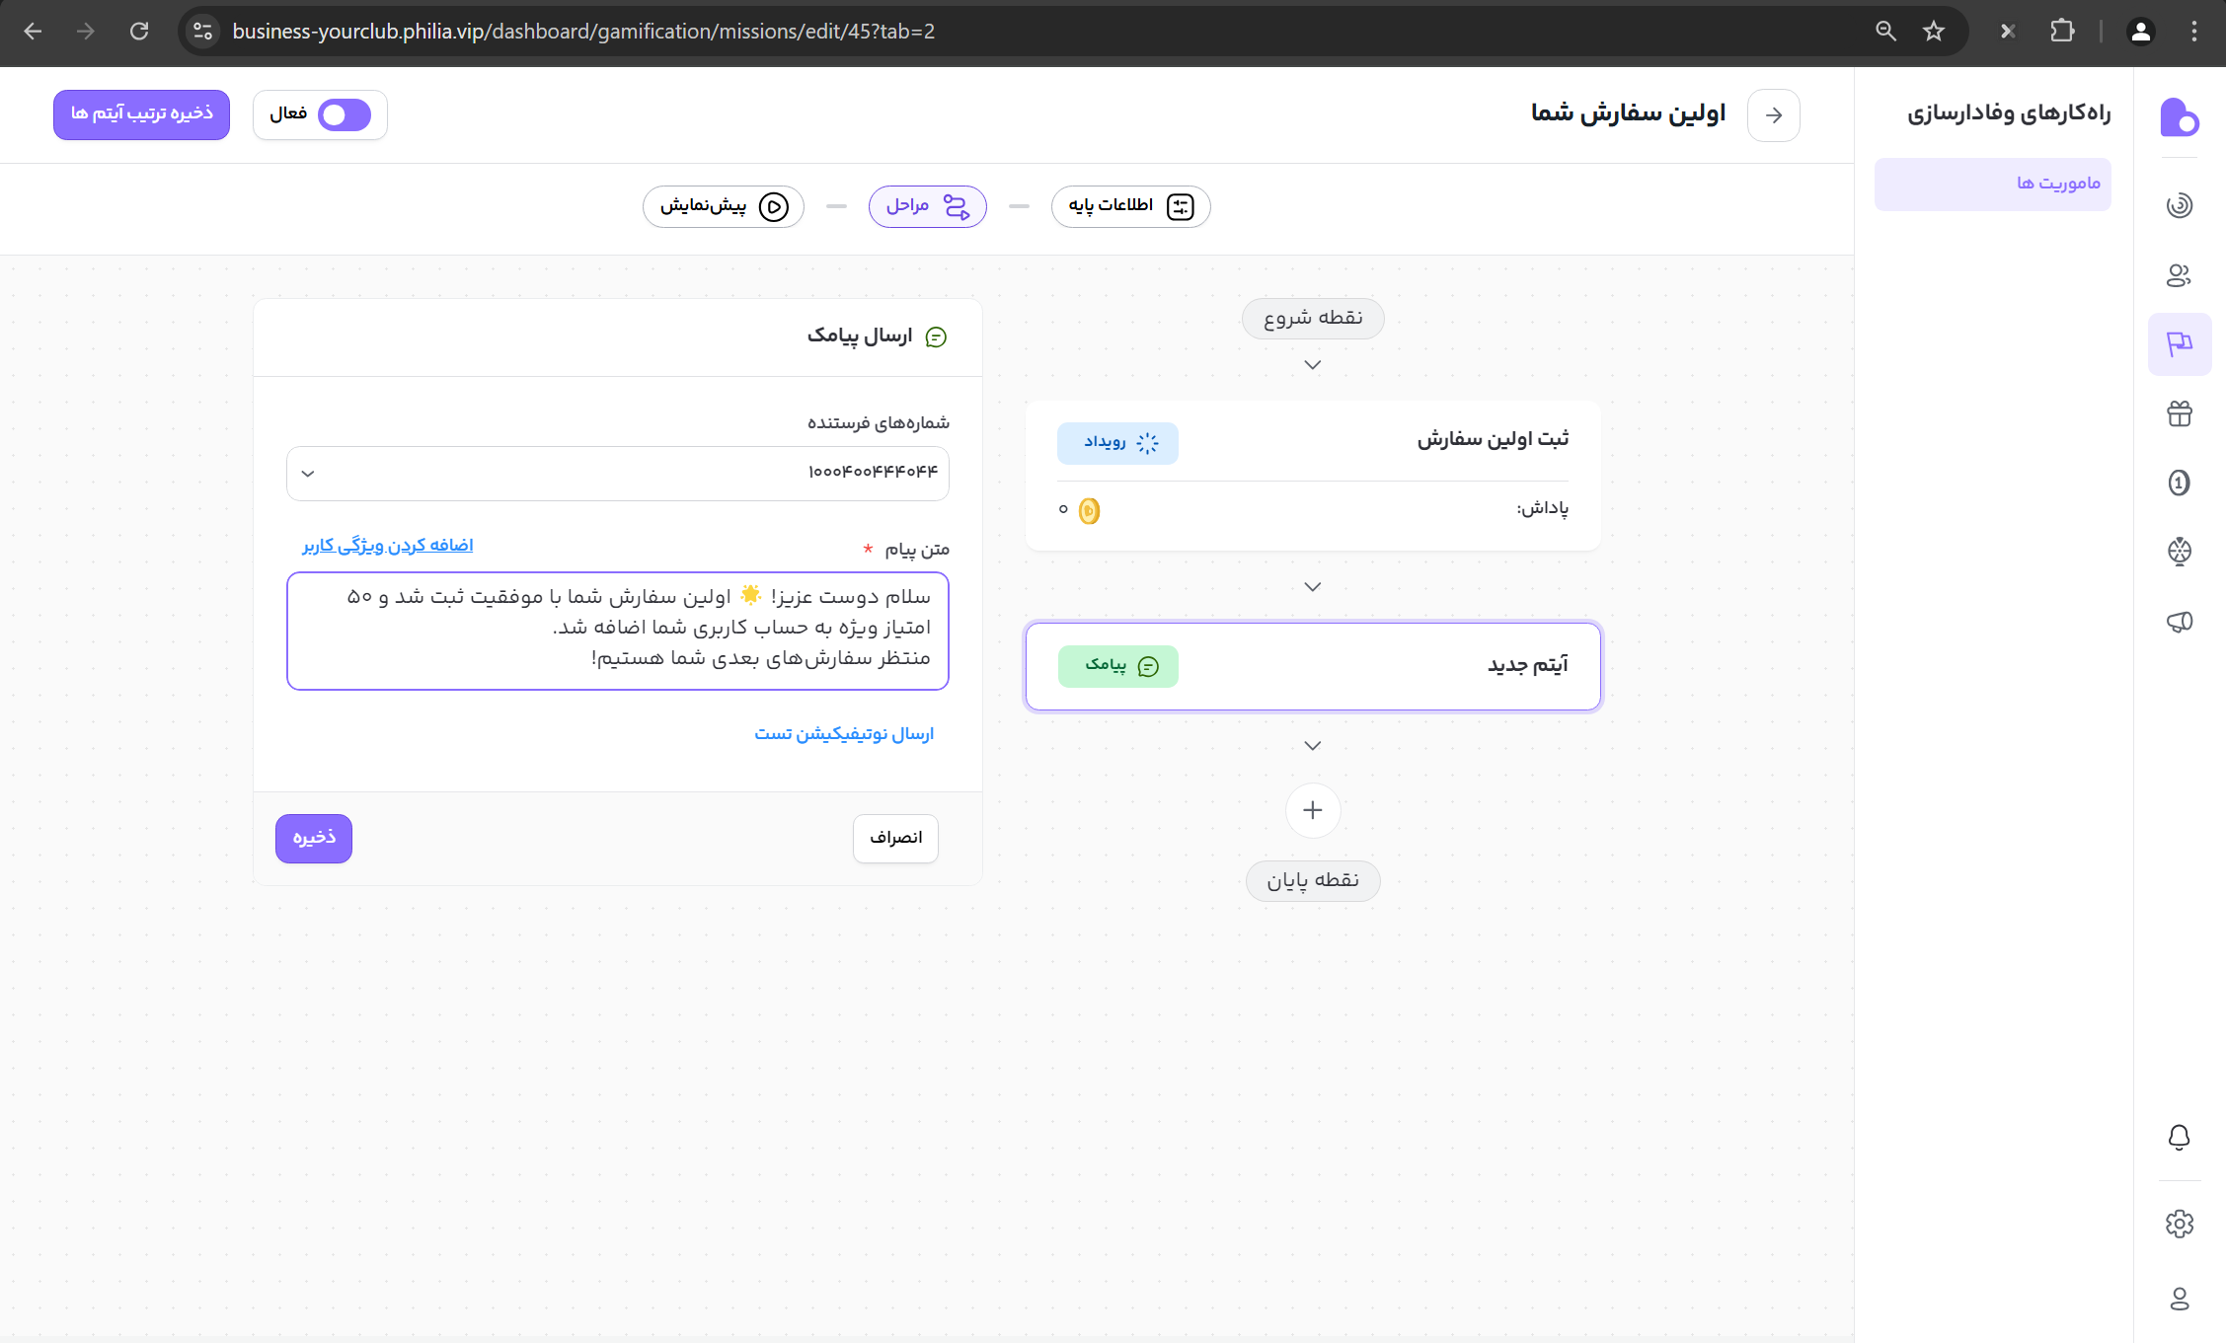Screen dimensions: 2226x1343
Task: Click the back arrow beside mission title
Action: pyautogui.click(x=1773, y=115)
